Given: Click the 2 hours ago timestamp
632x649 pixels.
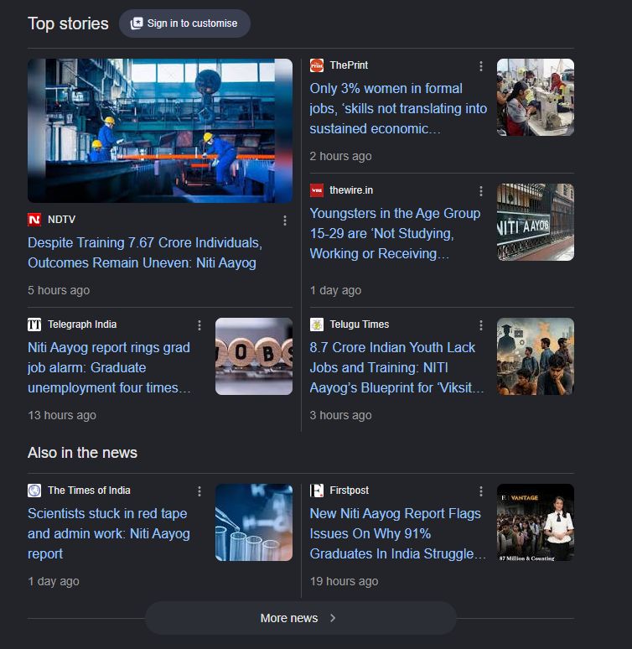Looking at the screenshot, I should point(340,157).
